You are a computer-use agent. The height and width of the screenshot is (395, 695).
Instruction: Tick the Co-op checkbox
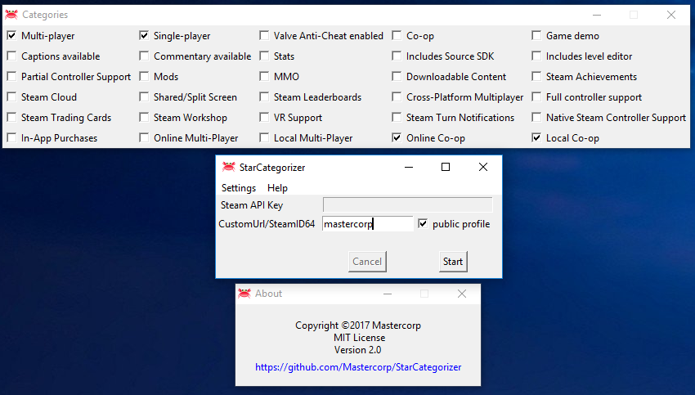click(x=397, y=35)
